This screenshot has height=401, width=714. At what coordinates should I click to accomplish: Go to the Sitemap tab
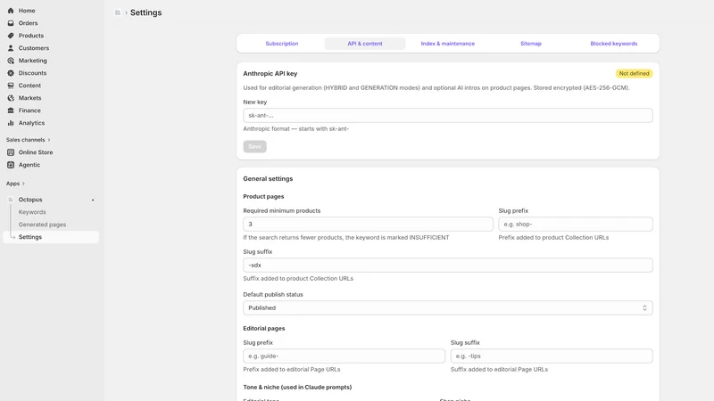pos(531,44)
